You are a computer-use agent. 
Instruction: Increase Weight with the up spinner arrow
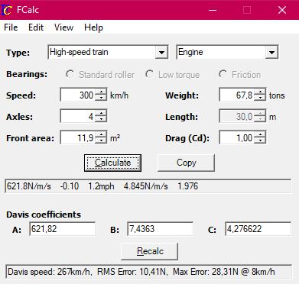[x=260, y=92]
